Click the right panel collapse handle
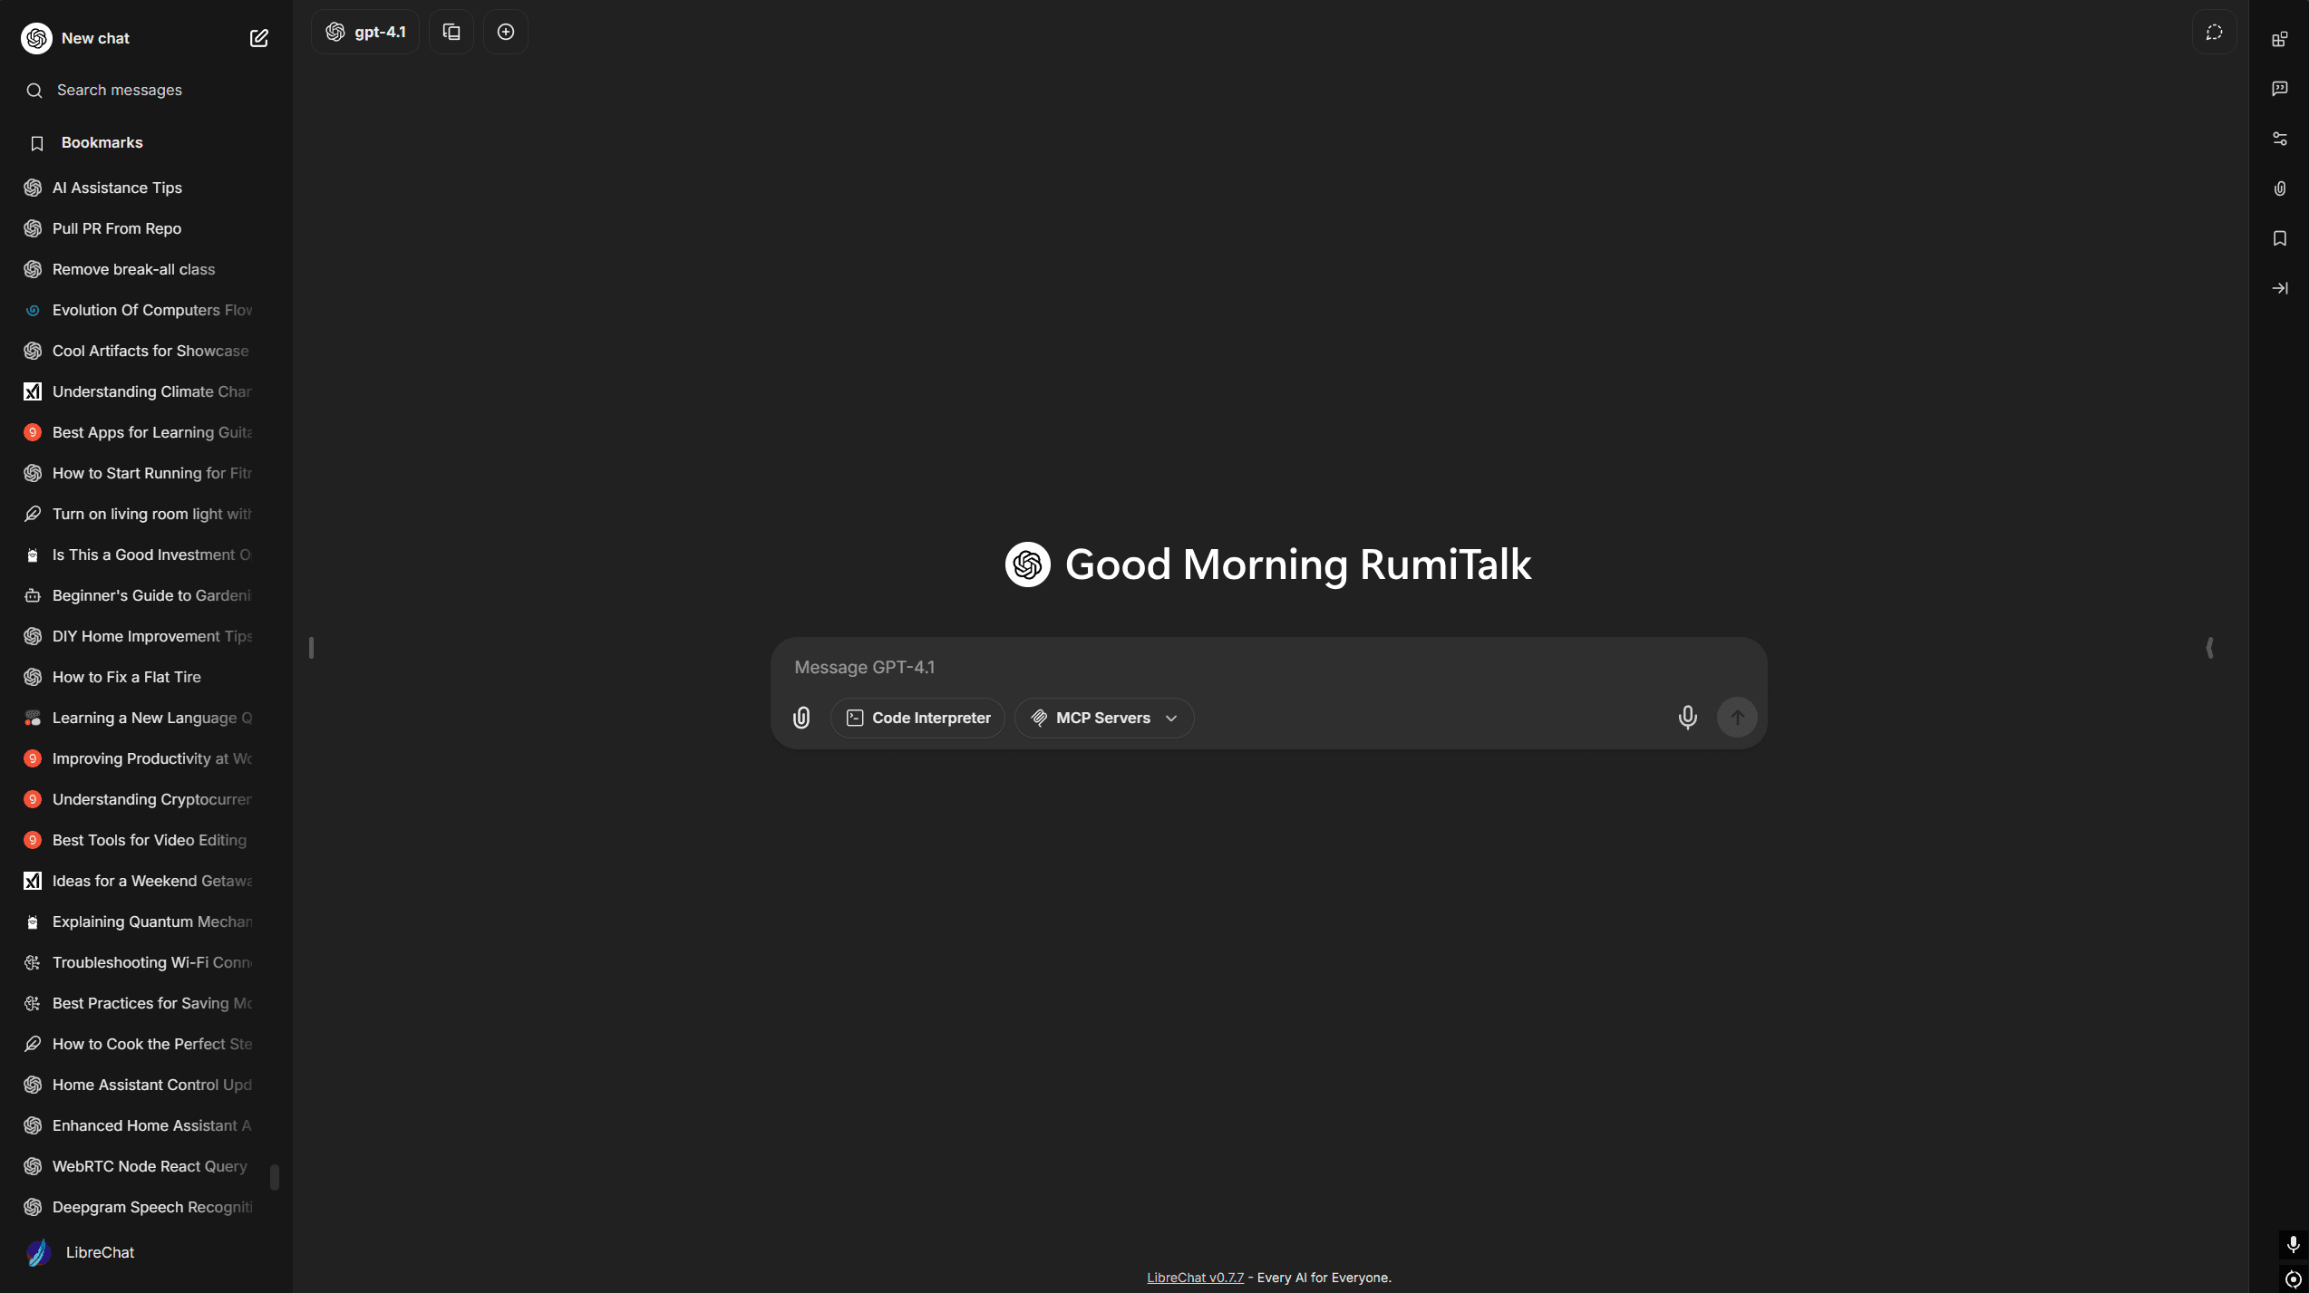Viewport: 2309px width, 1293px height. click(x=2209, y=648)
